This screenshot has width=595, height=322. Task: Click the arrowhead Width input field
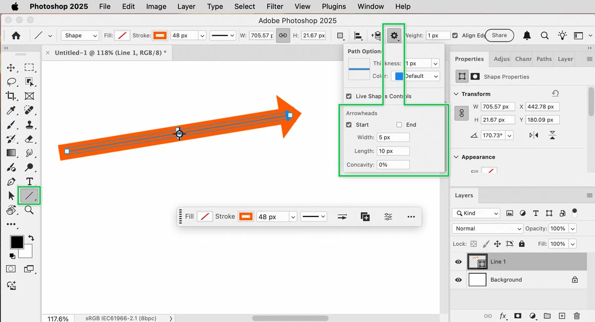(393, 137)
